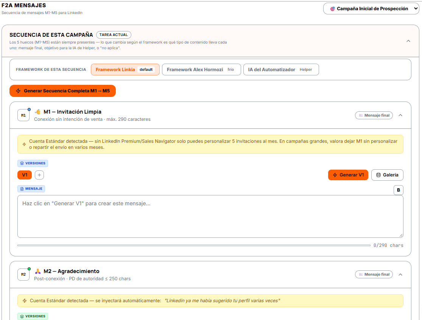Viewport: 422px width, 320px height.
Task: Collapse the Secuencia de esta campaña section
Action: click(408, 41)
